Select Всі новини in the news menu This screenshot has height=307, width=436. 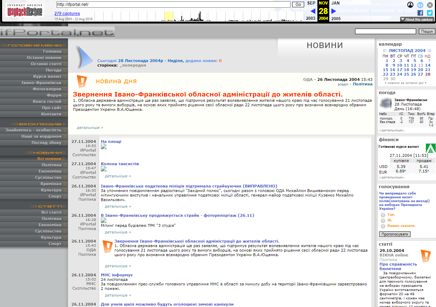50,159
